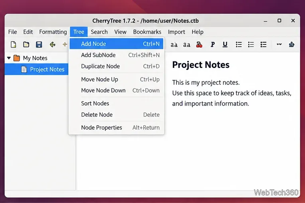Save the document with the floppy icon

[39, 45]
